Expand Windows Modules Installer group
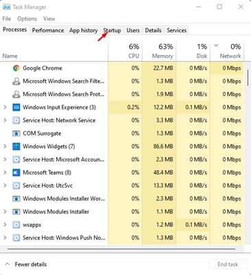The height and width of the screenshot is (275, 251). [5, 211]
